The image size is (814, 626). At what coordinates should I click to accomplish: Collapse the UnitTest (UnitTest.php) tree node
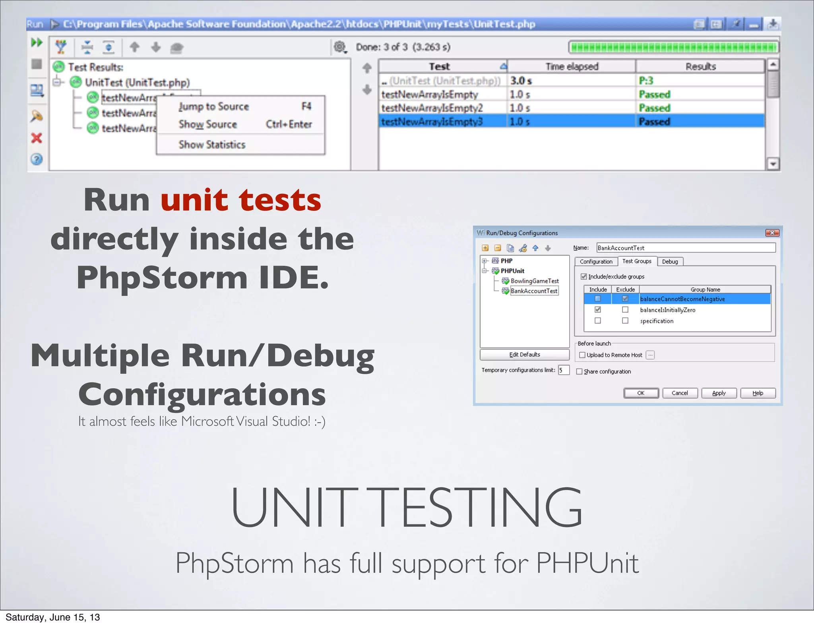(58, 82)
